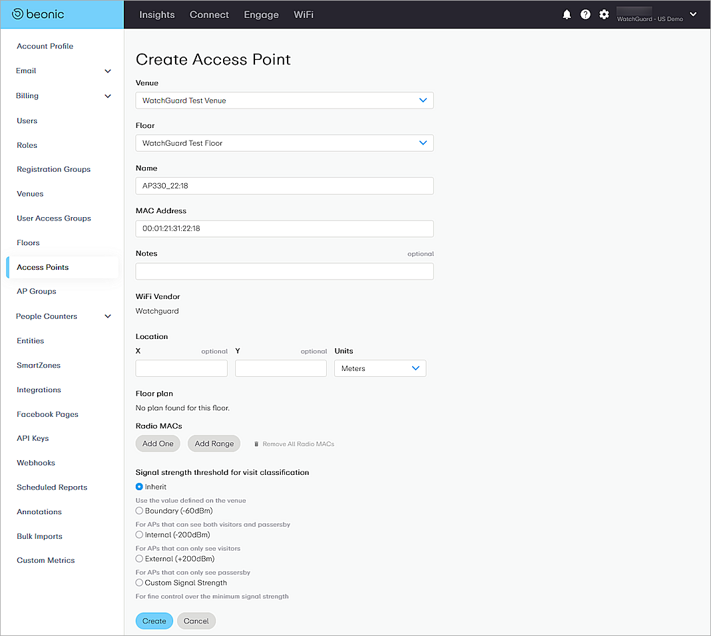Open the Floor dropdown chevron icon
This screenshot has width=711, height=636.
[422, 143]
